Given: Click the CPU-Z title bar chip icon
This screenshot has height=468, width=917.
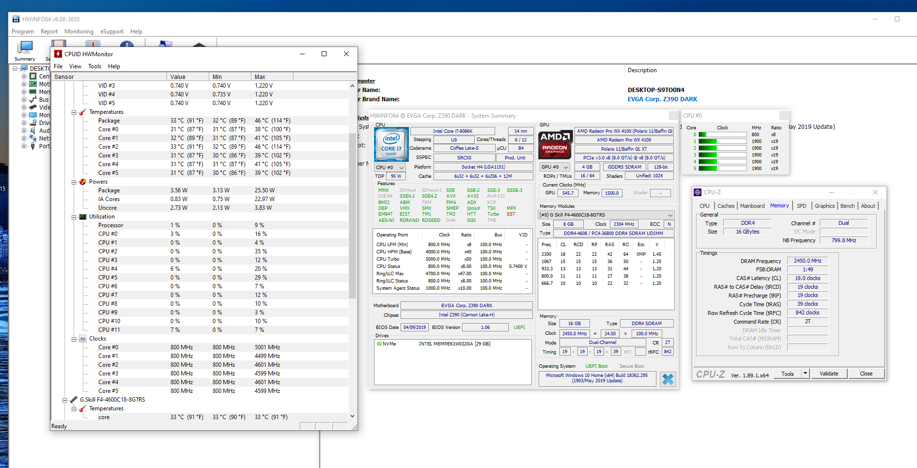Looking at the screenshot, I should click(x=698, y=192).
